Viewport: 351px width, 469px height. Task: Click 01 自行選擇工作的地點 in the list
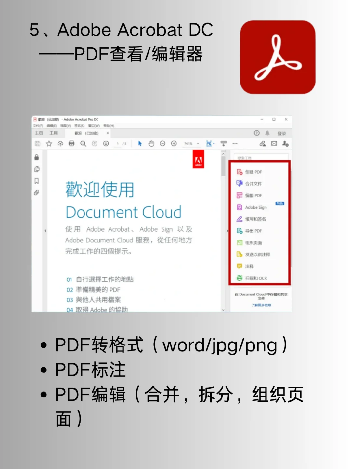point(100,280)
